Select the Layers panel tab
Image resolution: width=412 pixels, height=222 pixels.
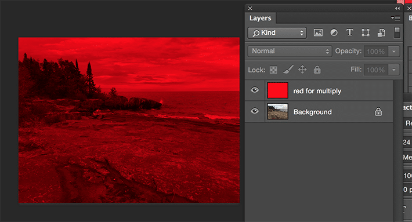[261, 18]
